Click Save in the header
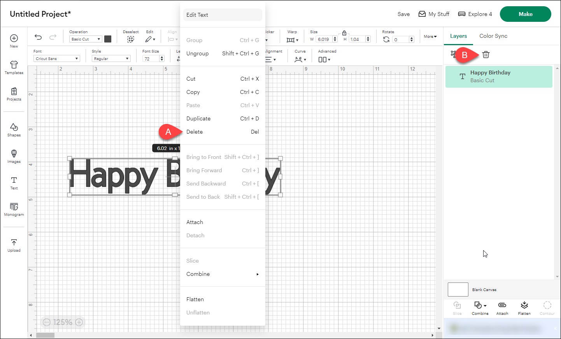Screen dimensions: 561x339 [x=403, y=14]
